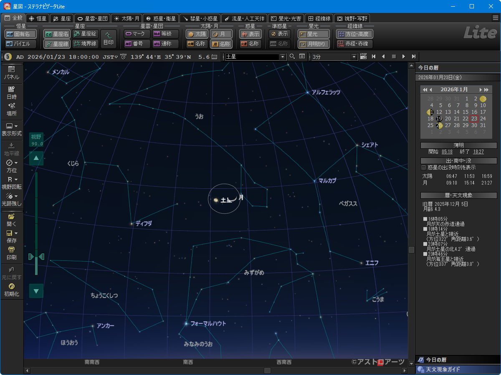Click the 視野 field-of-view slider handle
Screen dimensions: 501x375
coord(36,256)
